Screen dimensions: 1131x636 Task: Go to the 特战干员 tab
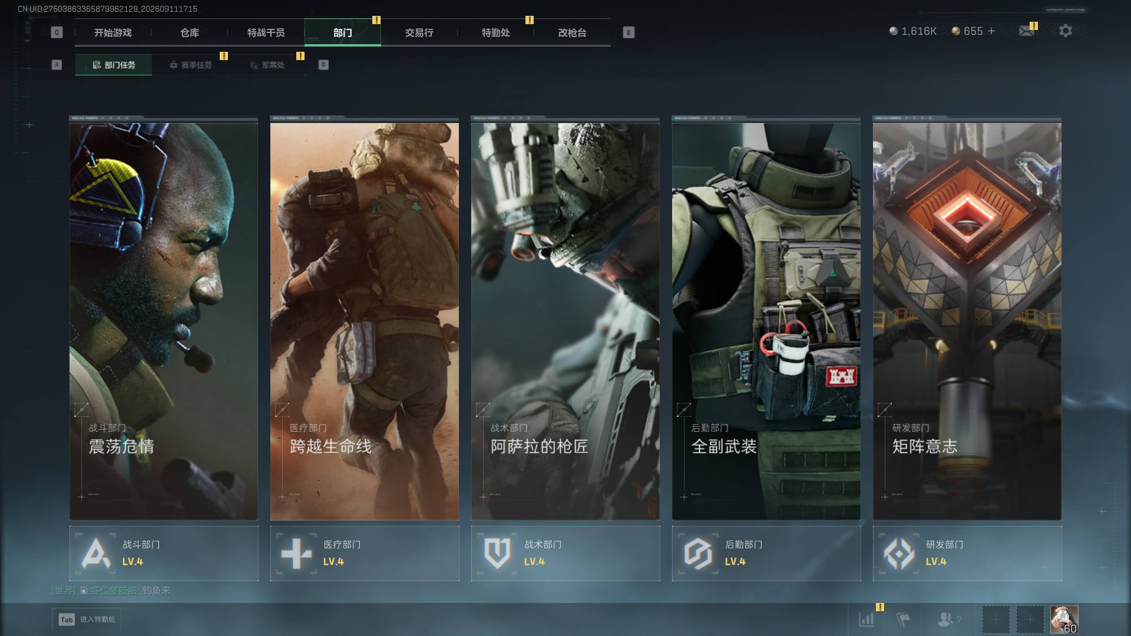[x=266, y=33]
